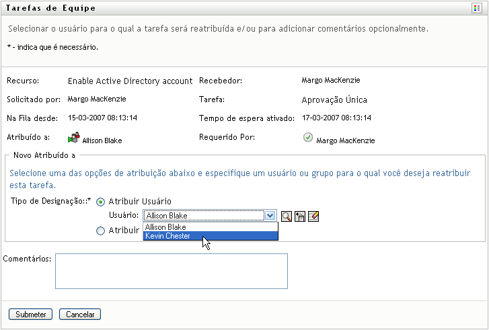The image size is (489, 330).
Task: Click the Aprovação Única task value
Action: (x=334, y=100)
